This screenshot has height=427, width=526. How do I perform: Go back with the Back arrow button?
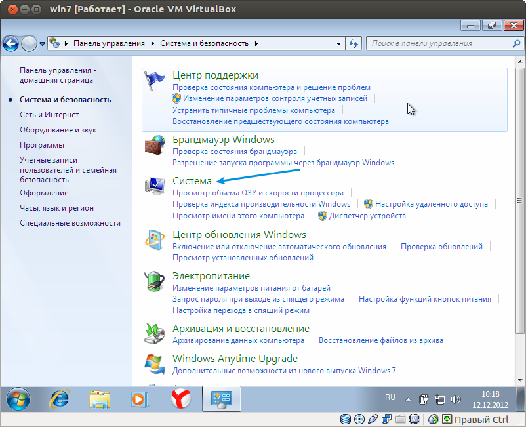pyautogui.click(x=10, y=43)
